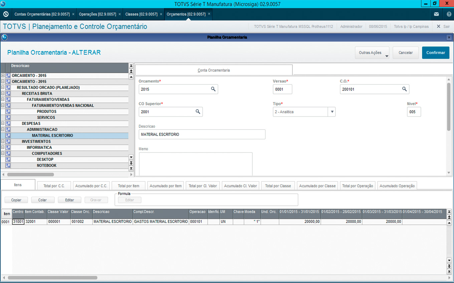The image size is (454, 283).
Task: Click the document icon beside NOTEBOOK
Action: point(8,165)
